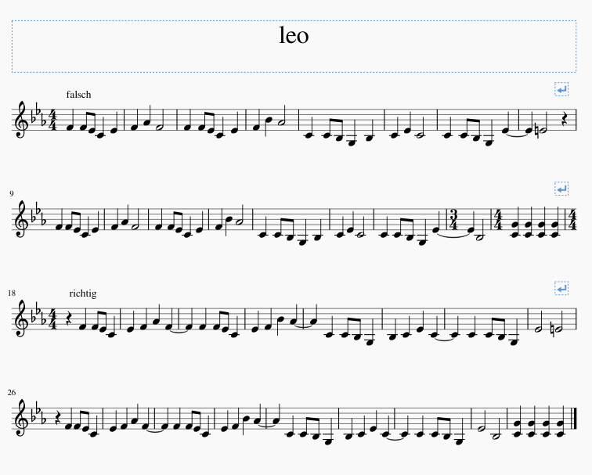Select the 3/4 time signature in second system

(453, 219)
